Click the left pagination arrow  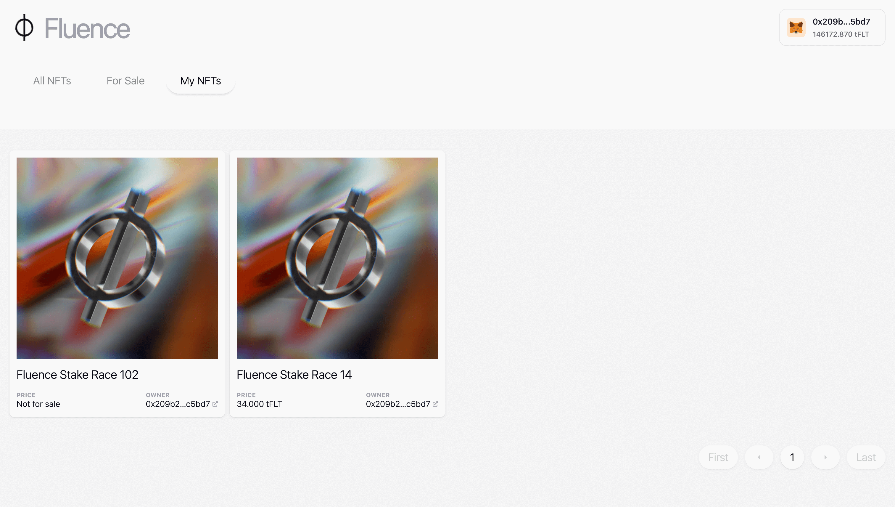pyautogui.click(x=759, y=457)
